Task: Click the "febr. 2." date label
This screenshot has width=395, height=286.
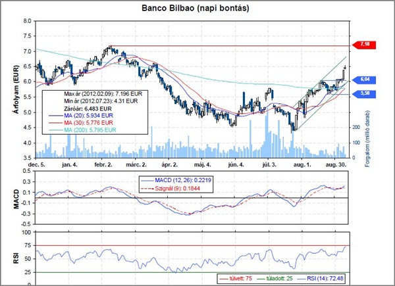Action: [x=103, y=165]
